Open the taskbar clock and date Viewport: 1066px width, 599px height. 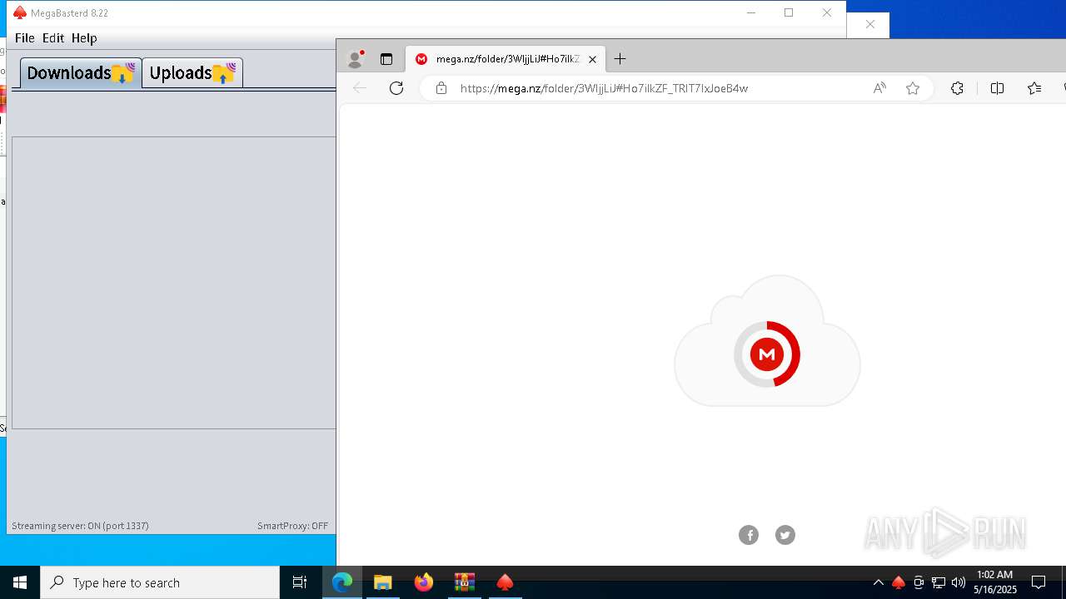[995, 582]
